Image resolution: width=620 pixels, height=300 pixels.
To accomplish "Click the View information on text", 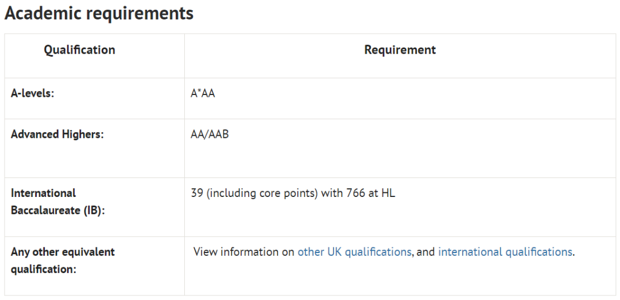I will pos(244,252).
